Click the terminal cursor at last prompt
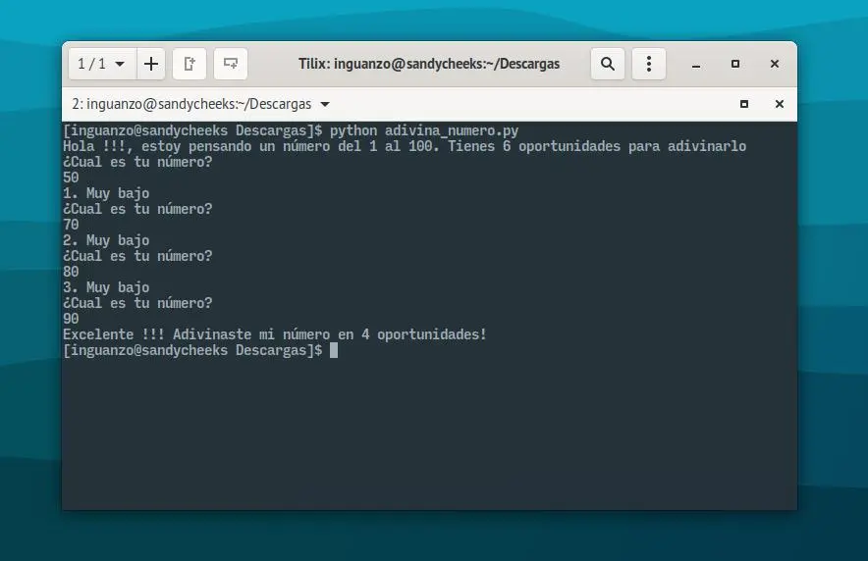868x561 pixels. (x=334, y=350)
